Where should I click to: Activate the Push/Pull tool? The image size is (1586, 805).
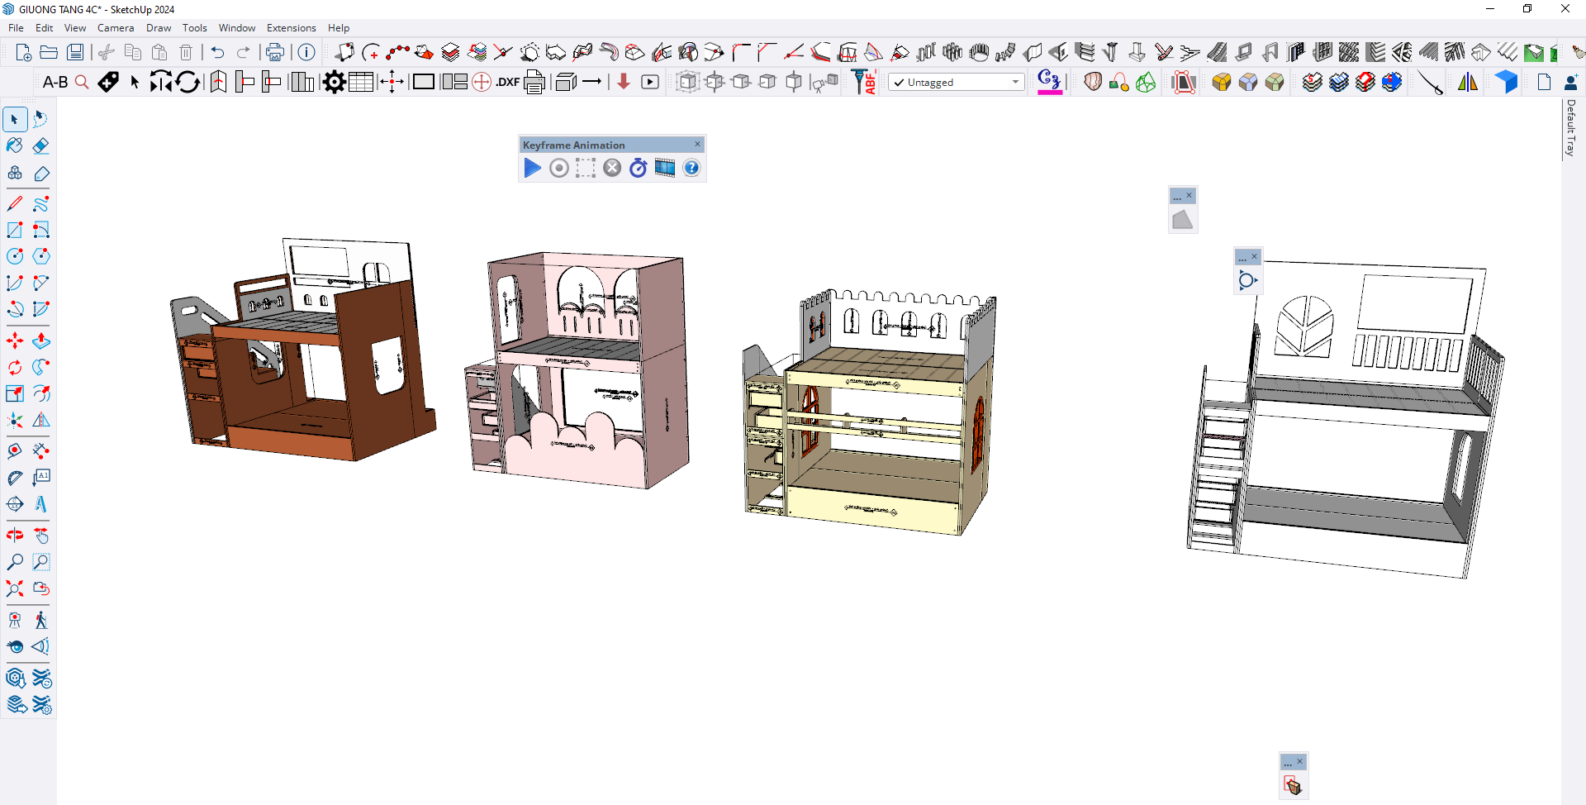(x=40, y=341)
